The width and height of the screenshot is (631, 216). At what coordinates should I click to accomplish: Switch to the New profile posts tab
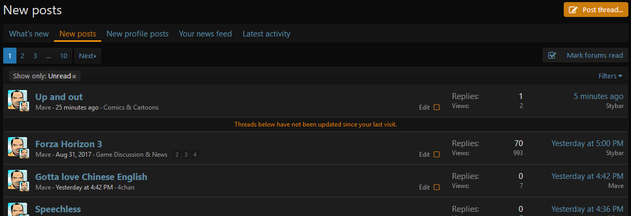137,34
